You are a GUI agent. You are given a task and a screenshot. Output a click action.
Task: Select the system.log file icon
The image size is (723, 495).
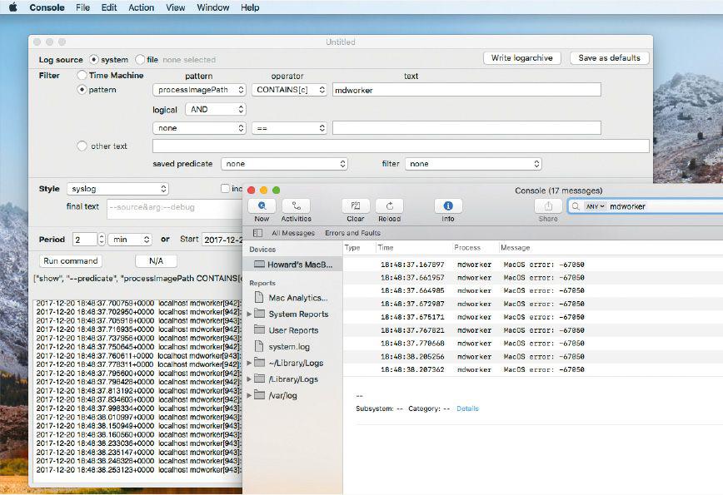259,346
